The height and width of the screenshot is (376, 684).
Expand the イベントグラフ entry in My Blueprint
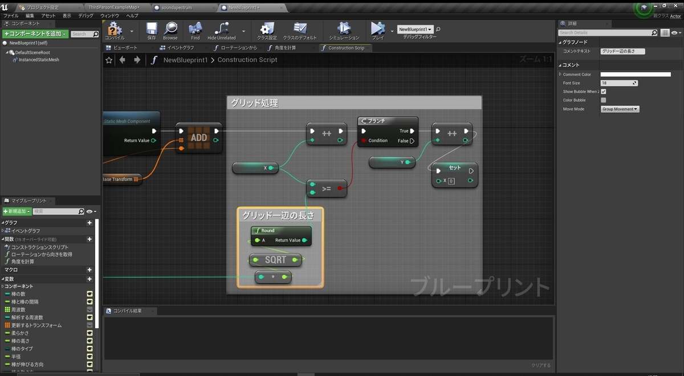coord(3,231)
